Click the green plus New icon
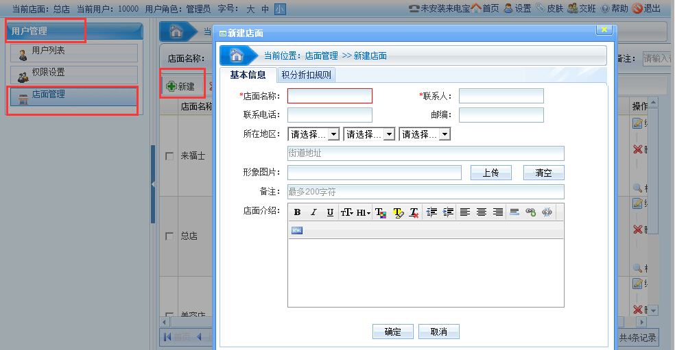 (171, 86)
